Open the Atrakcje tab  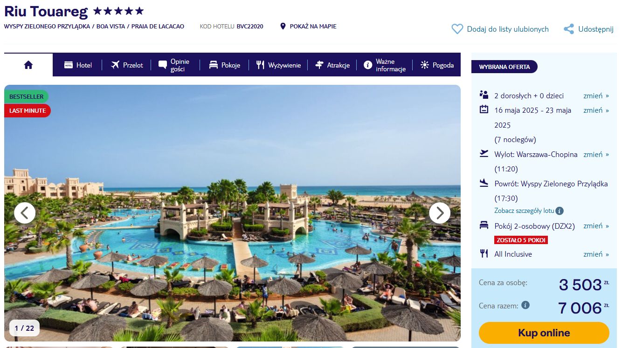click(332, 65)
